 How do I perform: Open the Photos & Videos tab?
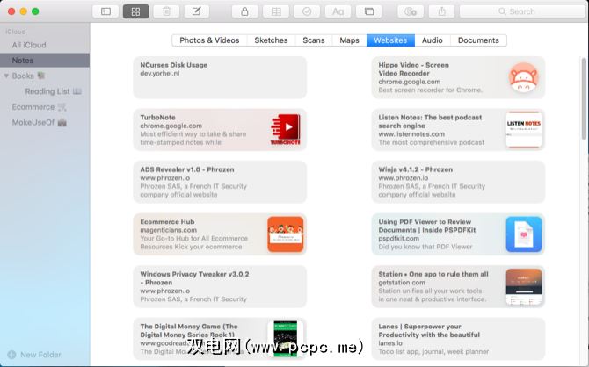[209, 40]
